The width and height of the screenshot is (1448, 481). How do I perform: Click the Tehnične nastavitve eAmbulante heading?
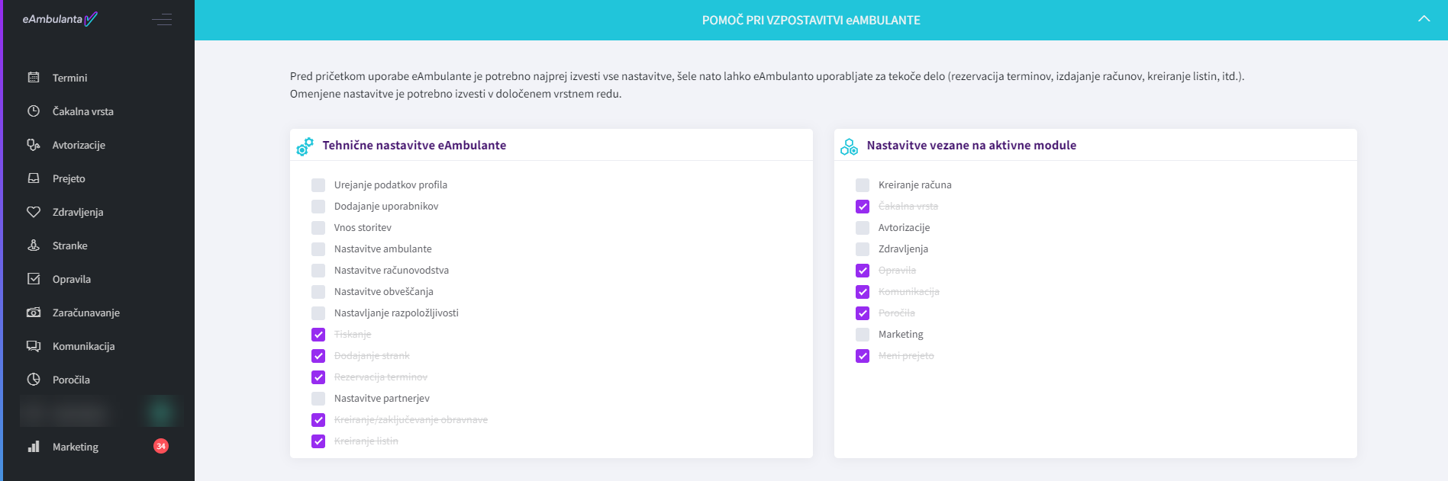414,146
